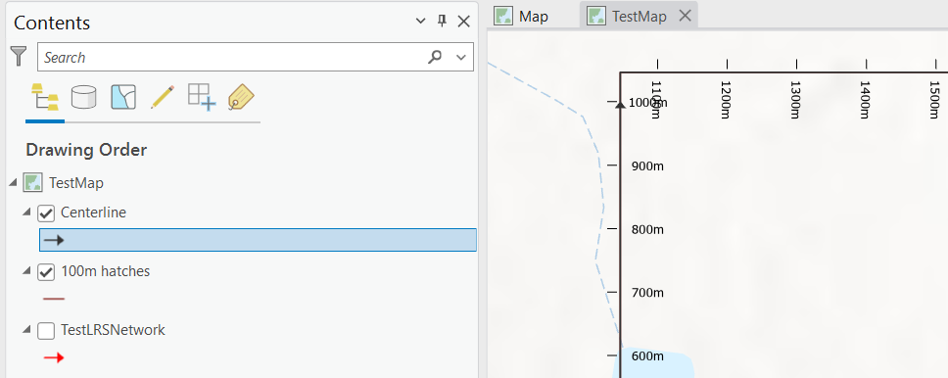Image resolution: width=948 pixels, height=378 pixels.
Task: Switch to List By Editing pencil icon
Action: click(x=162, y=97)
